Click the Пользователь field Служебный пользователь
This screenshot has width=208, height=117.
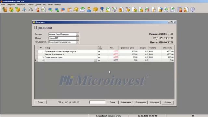click(x=62, y=42)
